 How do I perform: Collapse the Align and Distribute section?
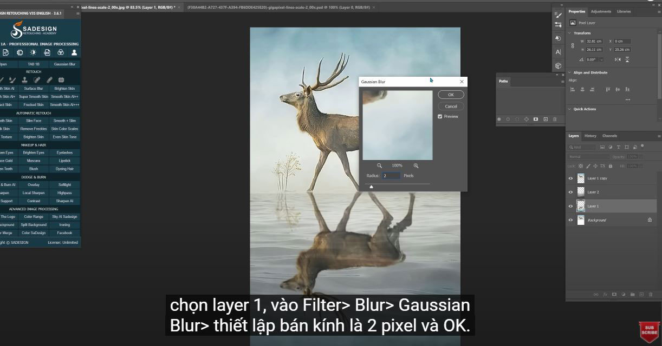pos(570,72)
